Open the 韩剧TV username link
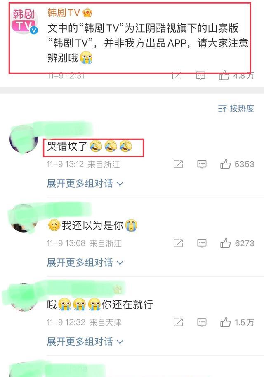Screen dimensions: 264x377 point(64,12)
